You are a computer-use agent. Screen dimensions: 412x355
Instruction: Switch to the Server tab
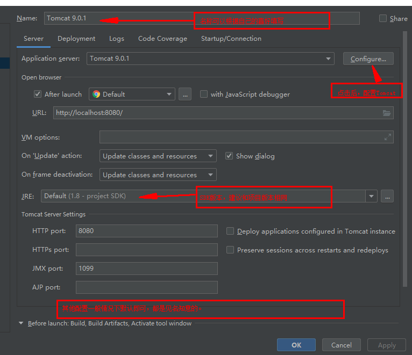pyautogui.click(x=33, y=39)
